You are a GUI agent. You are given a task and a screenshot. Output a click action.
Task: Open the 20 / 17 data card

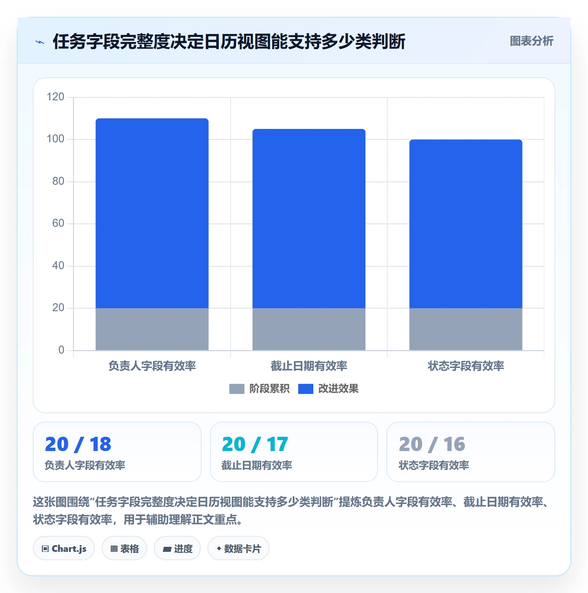[x=294, y=452]
